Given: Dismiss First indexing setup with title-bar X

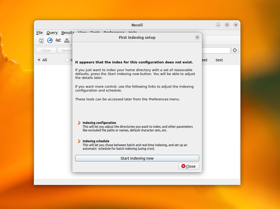Looking at the screenshot, I should (x=197, y=37).
